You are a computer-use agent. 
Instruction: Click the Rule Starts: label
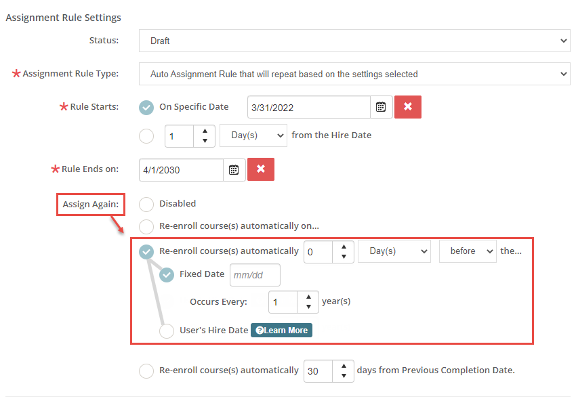click(94, 106)
